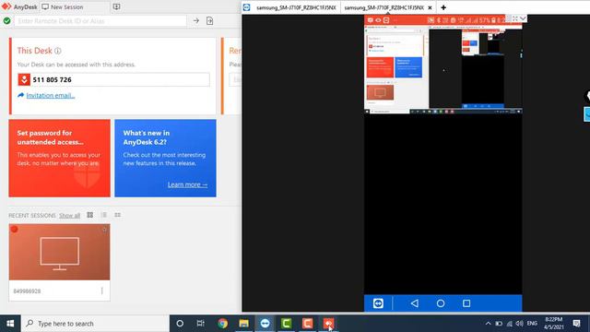Switch to AnyDesk on taskbar
Image resolution: width=590 pixels, height=332 pixels.
point(328,324)
